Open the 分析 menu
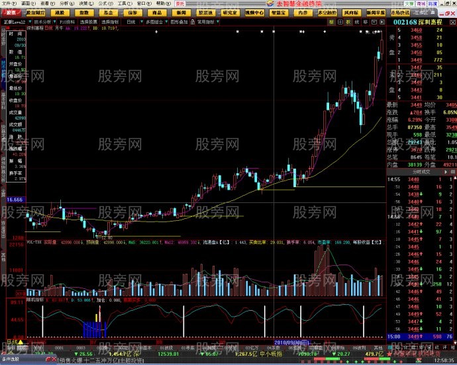Screen dimensions: 457x365 pyautogui.click(x=67, y=3)
